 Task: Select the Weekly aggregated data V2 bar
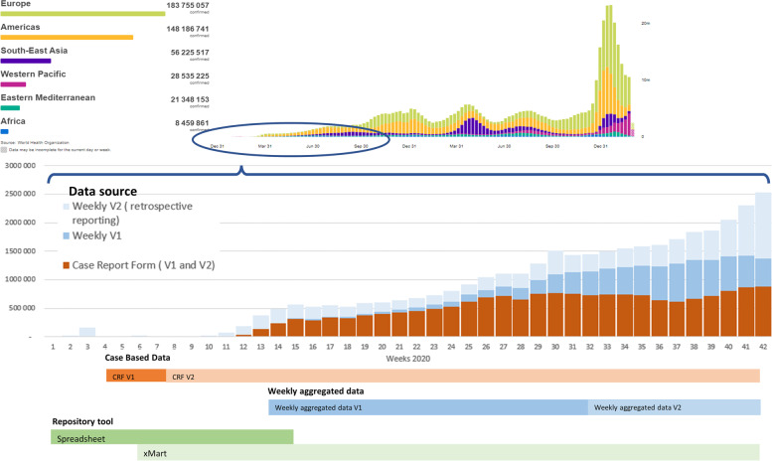674,407
